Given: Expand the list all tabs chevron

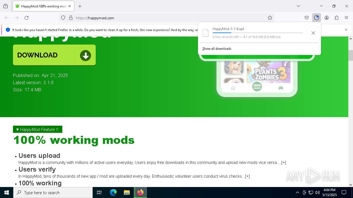Looking at the screenshot, I should [298, 6].
